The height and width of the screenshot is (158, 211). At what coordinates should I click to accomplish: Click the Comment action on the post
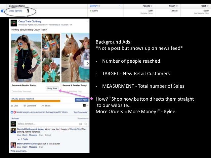click(x=30, y=106)
